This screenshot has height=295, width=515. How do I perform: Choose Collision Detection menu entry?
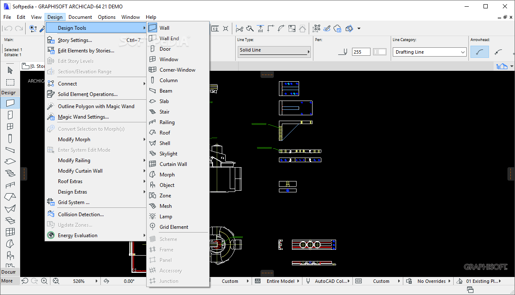(96, 215)
